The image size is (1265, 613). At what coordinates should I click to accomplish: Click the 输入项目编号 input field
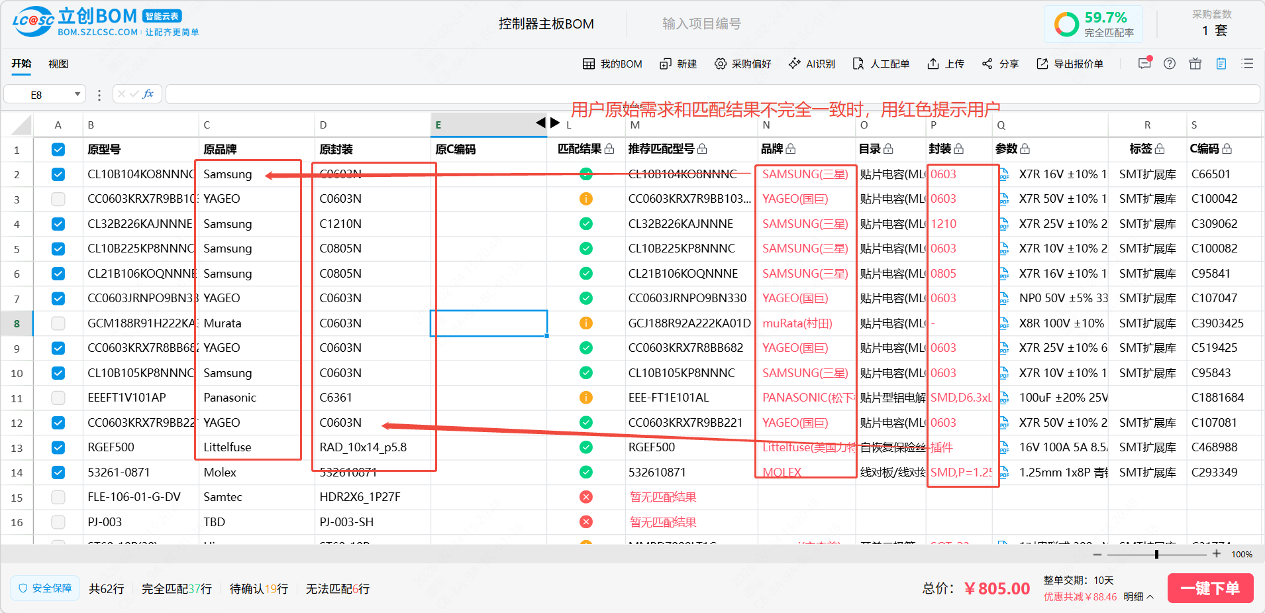701,24
